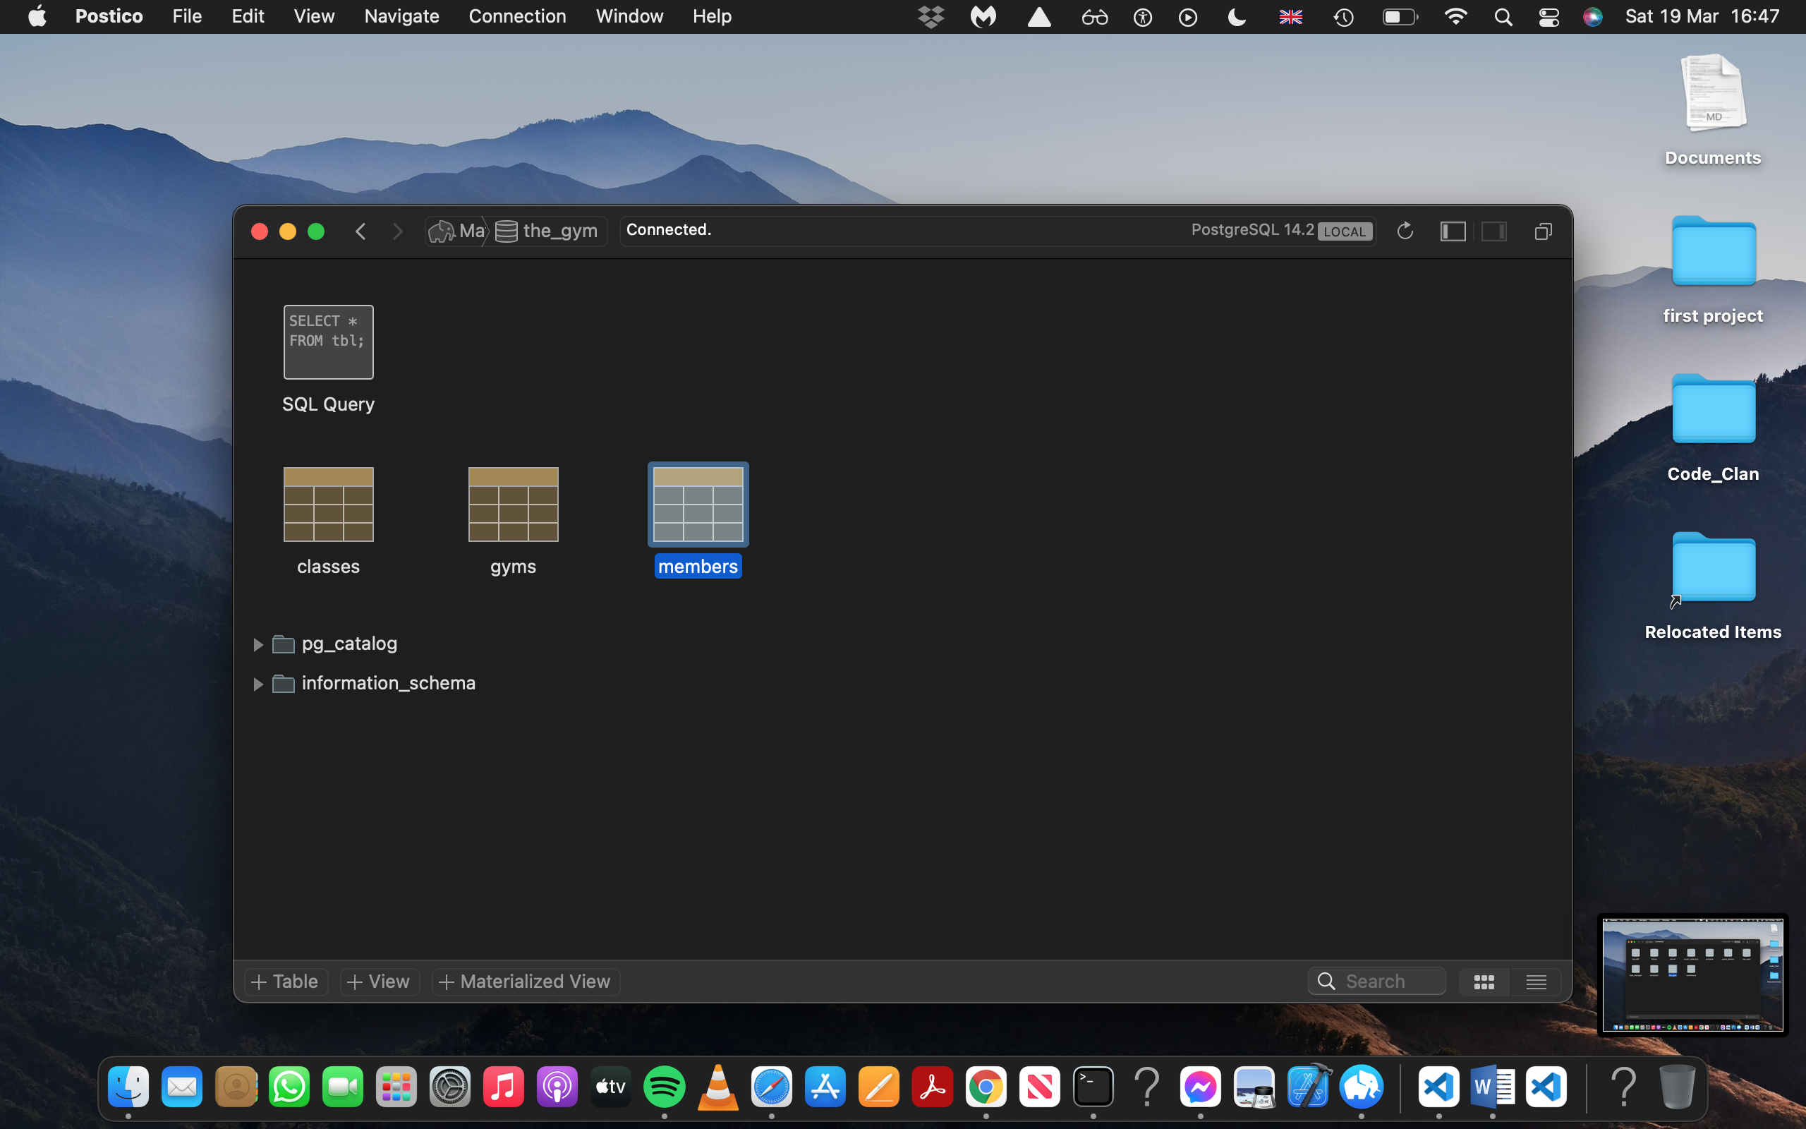This screenshot has height=1129, width=1806.
Task: Add a new Materialized View
Action: point(526,981)
